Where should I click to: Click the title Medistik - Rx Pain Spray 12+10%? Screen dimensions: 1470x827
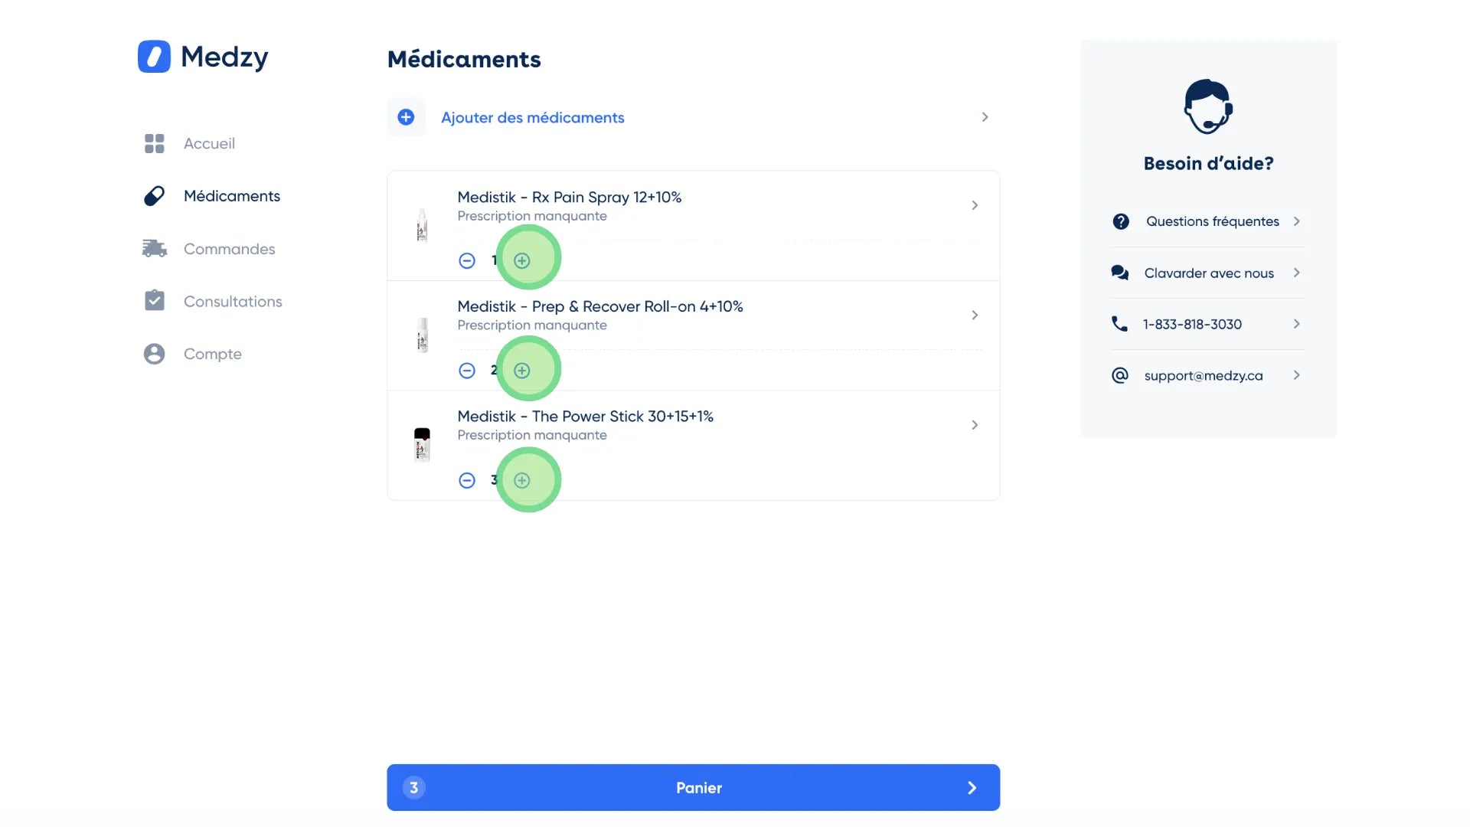(x=570, y=197)
